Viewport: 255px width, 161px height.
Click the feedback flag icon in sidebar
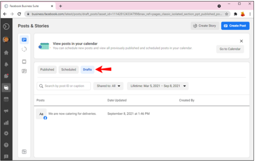6,156
